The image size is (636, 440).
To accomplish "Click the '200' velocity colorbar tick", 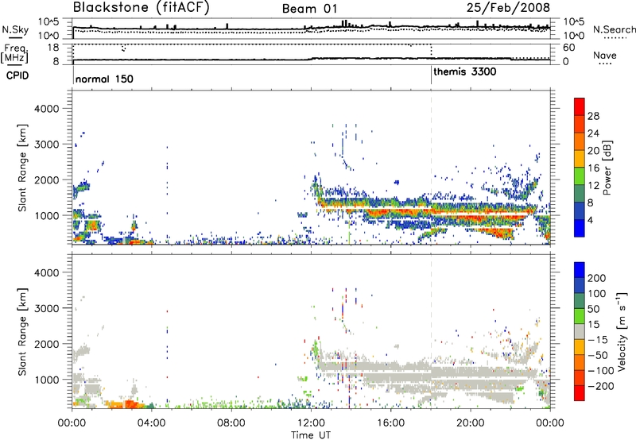I will (597, 278).
